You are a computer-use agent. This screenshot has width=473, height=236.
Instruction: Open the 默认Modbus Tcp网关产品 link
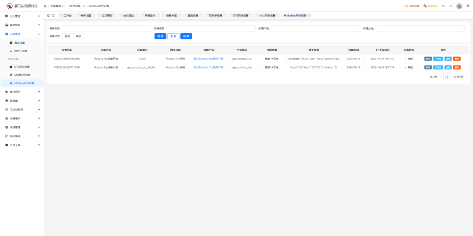[x=208, y=67]
